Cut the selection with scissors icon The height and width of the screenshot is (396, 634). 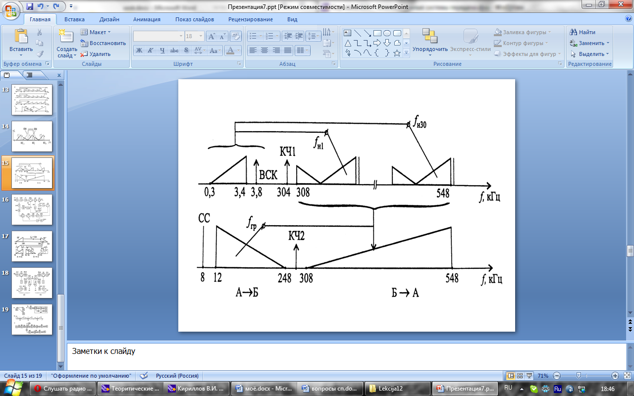pos(40,32)
